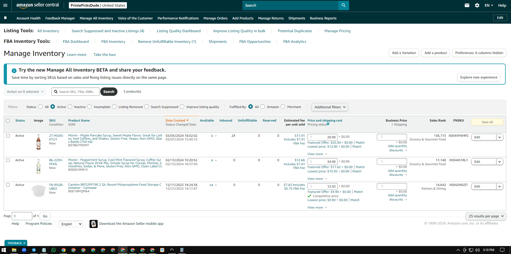Select the Inactive status radio button
Screen dimensions: 511x254
[x=70, y=107]
